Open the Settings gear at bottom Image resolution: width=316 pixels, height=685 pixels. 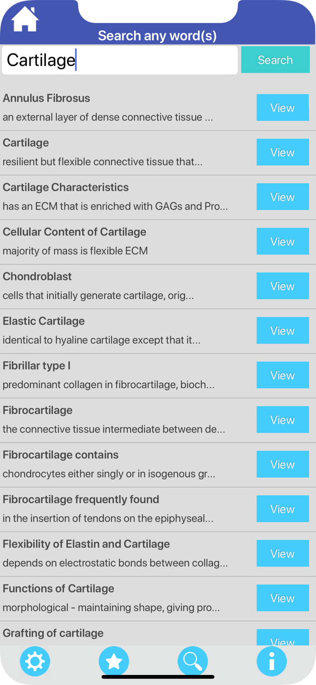tap(35, 661)
